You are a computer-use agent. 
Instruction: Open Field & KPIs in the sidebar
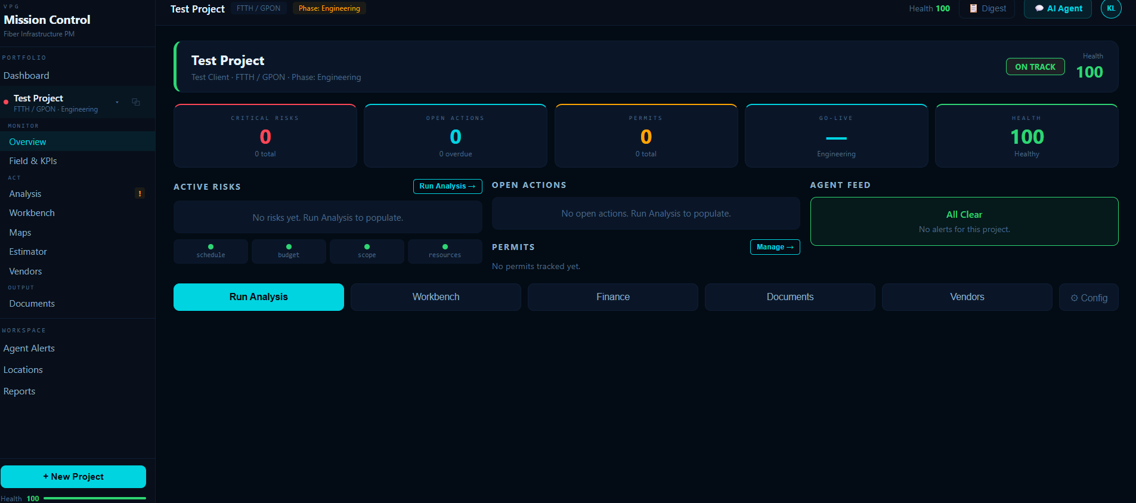[x=78, y=161]
